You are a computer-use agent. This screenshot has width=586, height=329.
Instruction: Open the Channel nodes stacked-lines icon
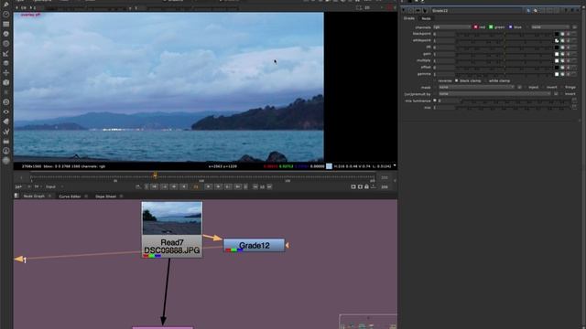(x=6, y=24)
